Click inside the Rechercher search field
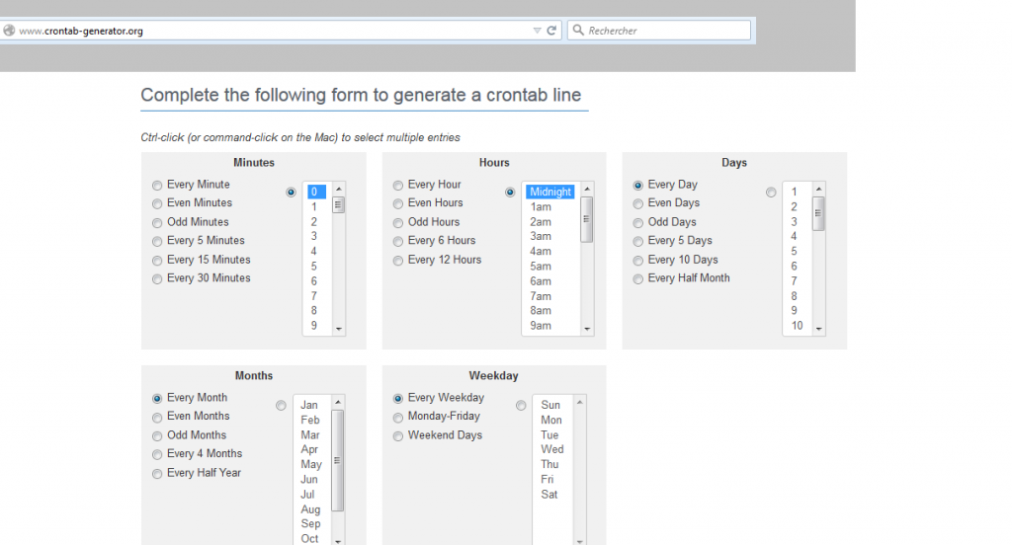Image resolution: width=1012 pixels, height=545 pixels. [662, 31]
